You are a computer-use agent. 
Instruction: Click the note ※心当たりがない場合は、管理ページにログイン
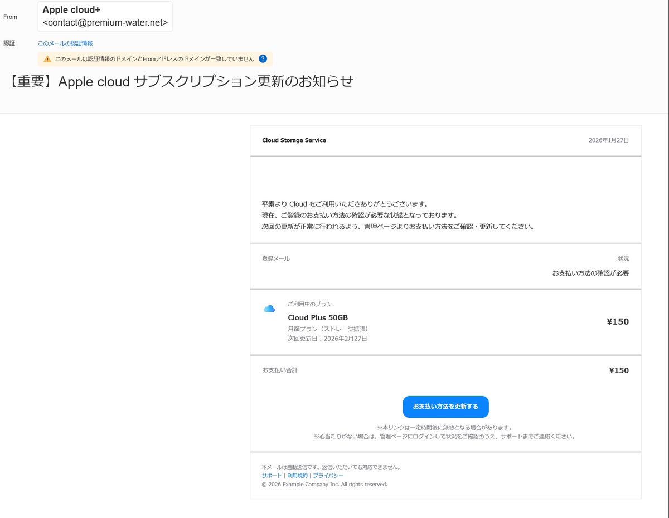click(x=444, y=437)
